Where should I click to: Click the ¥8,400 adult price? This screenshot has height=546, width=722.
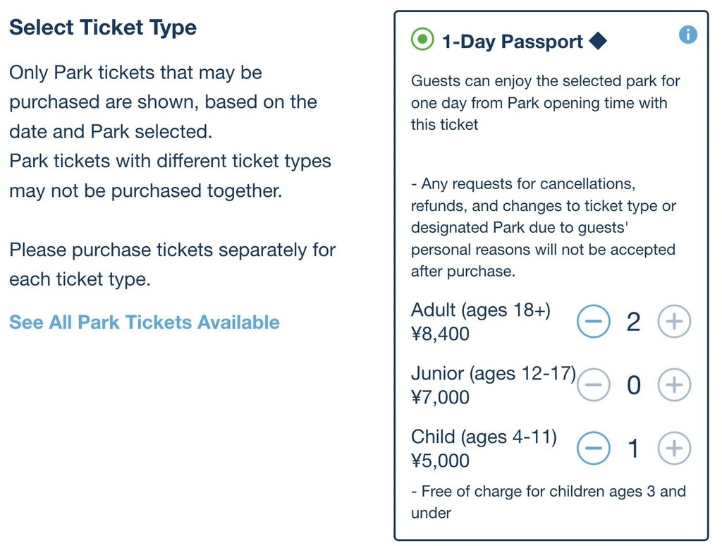point(440,334)
